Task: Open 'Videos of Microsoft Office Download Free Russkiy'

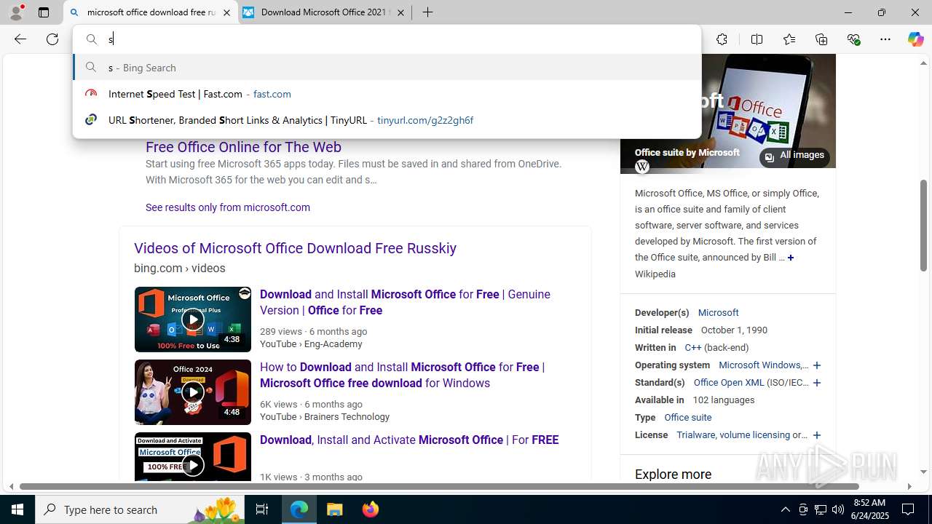Action: coord(295,248)
